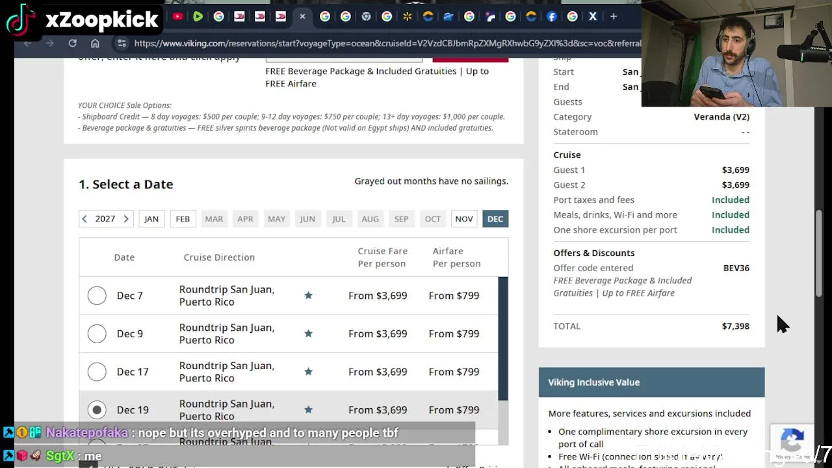Click the 'Guest 1' $3,699 price
The image size is (832, 468).
[x=735, y=170]
